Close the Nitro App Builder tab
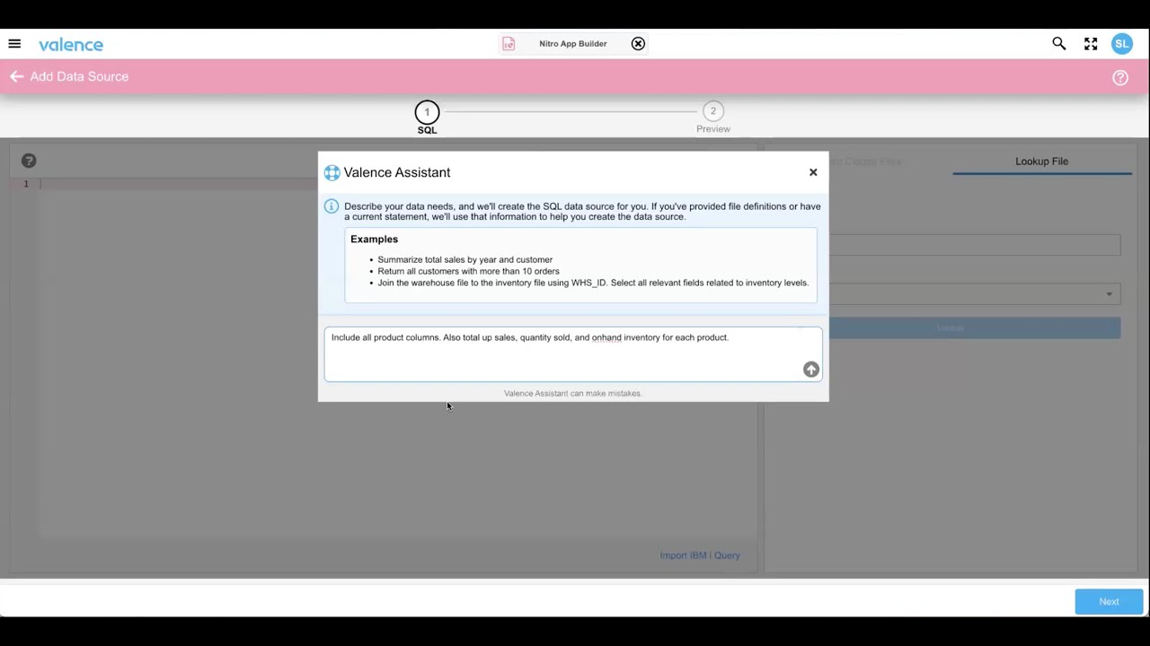The image size is (1150, 646). [x=638, y=44]
